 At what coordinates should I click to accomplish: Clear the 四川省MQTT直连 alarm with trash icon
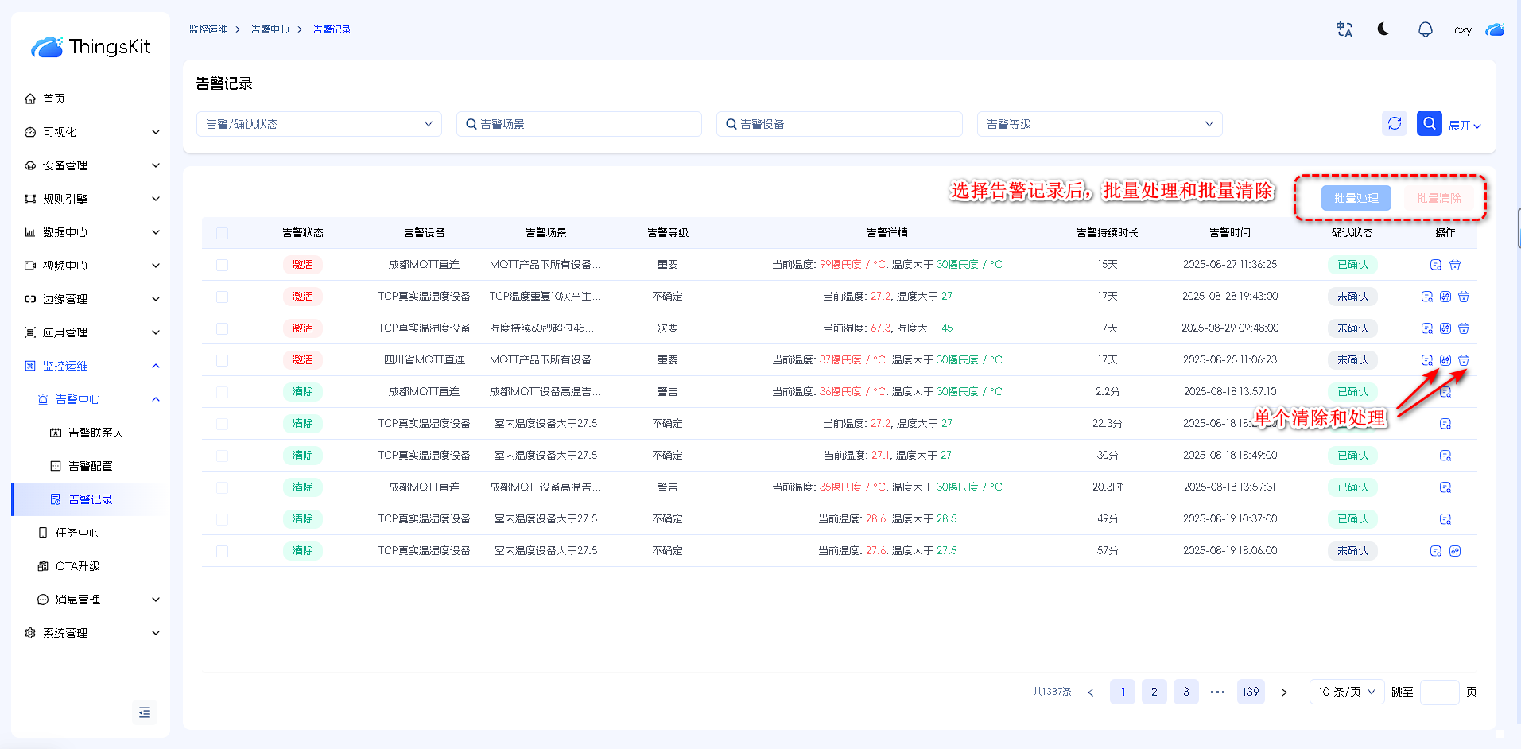[x=1464, y=360]
